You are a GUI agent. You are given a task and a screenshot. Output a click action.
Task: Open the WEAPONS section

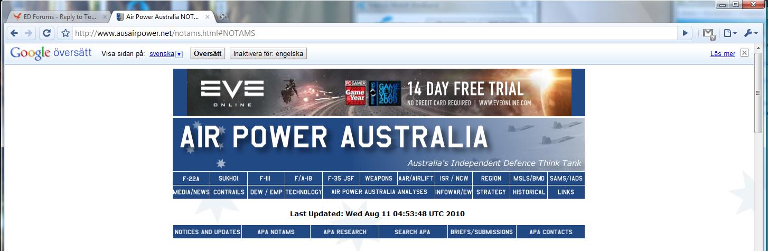click(x=379, y=179)
